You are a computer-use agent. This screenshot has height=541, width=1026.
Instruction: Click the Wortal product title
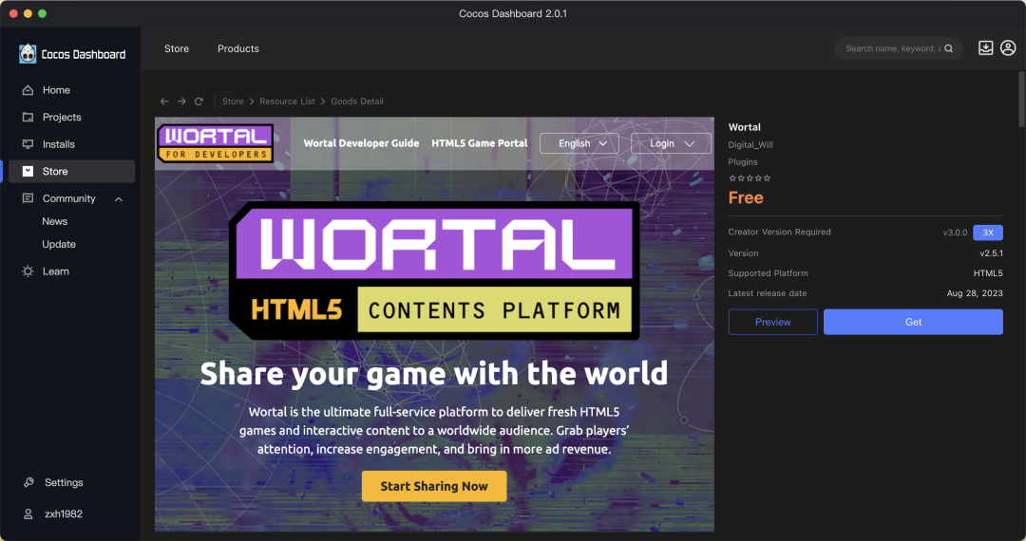[745, 127]
